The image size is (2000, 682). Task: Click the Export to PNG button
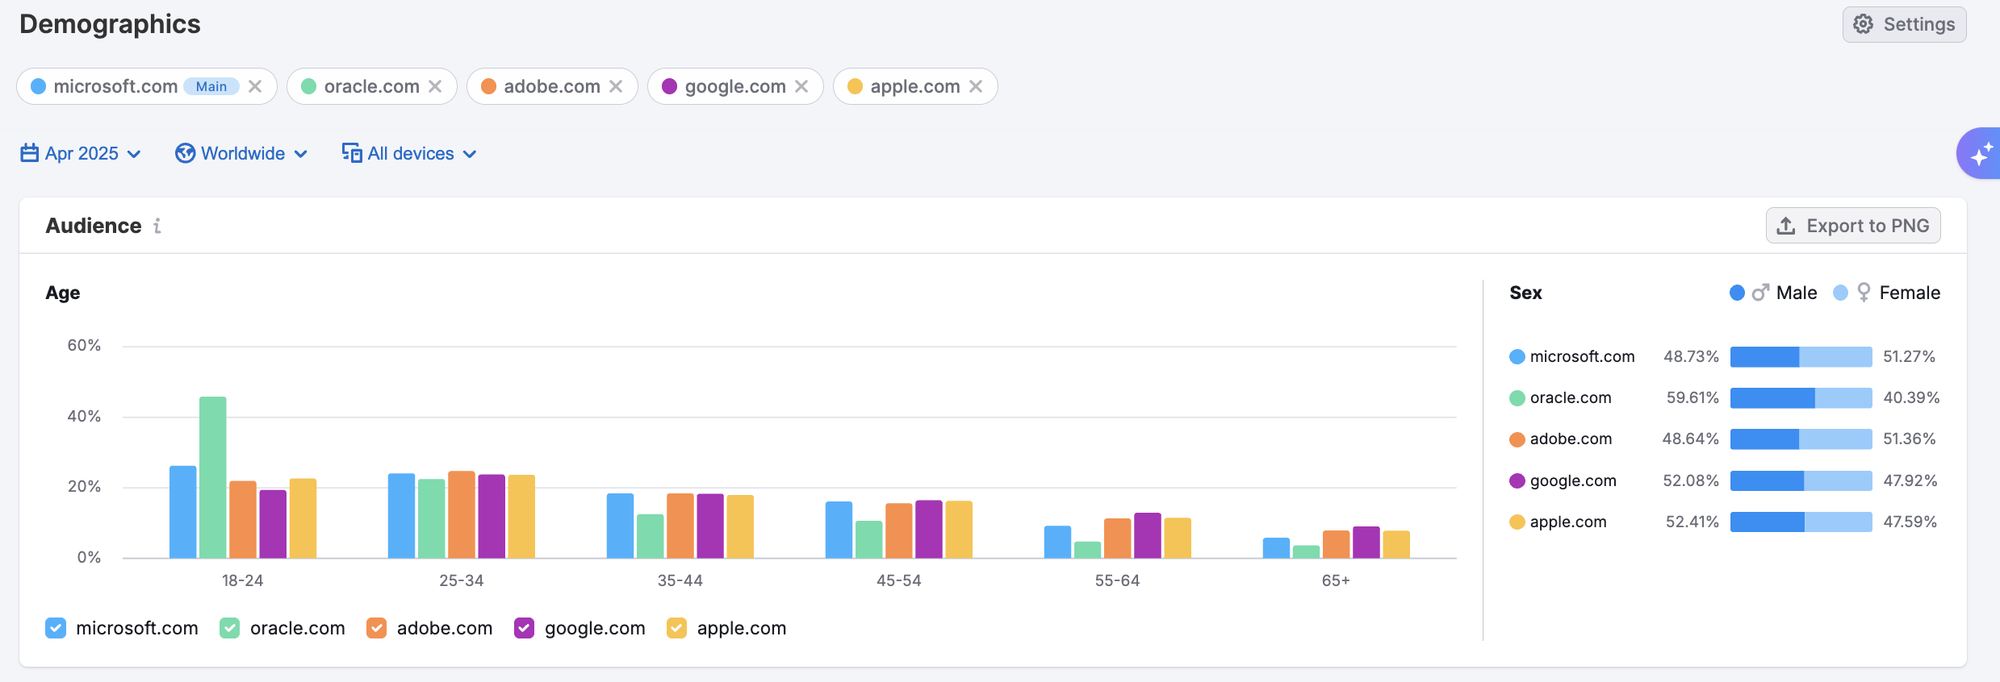click(1853, 226)
